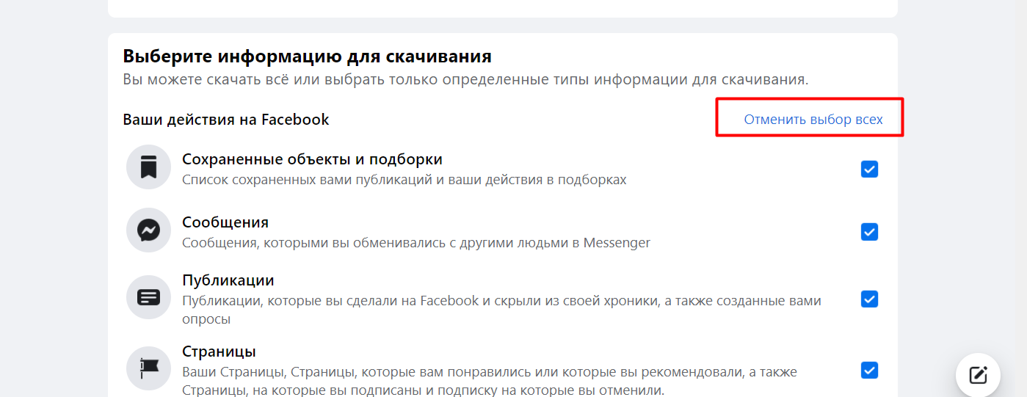
Task: Select the Публикации row title
Action: [228, 280]
